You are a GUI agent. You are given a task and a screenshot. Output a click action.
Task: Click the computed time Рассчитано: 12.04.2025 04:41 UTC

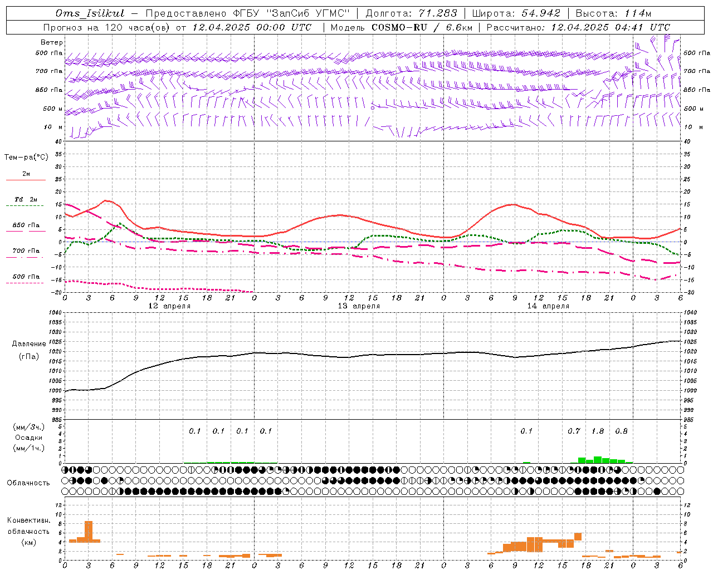[578, 27]
